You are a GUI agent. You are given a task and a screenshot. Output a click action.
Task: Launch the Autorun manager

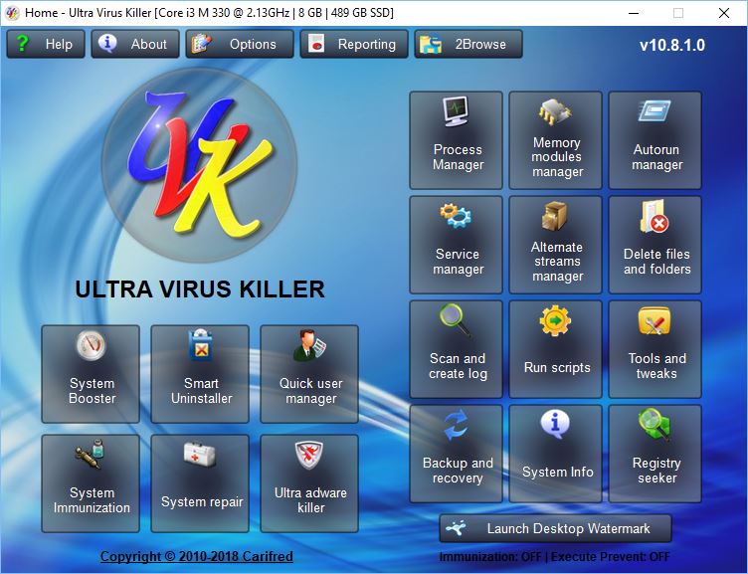tap(654, 140)
